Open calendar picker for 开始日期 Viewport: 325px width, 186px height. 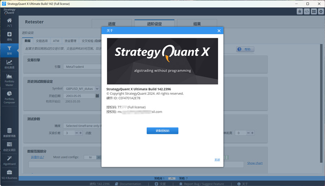[97, 96]
